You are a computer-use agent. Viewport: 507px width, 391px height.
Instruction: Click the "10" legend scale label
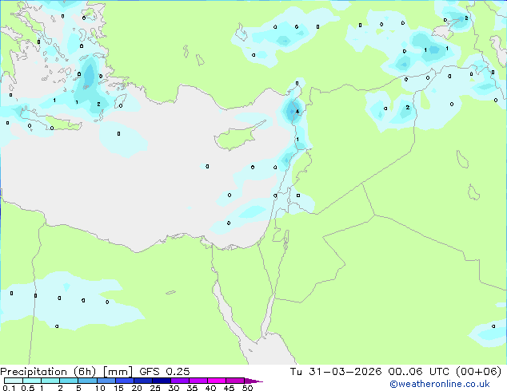100,388
